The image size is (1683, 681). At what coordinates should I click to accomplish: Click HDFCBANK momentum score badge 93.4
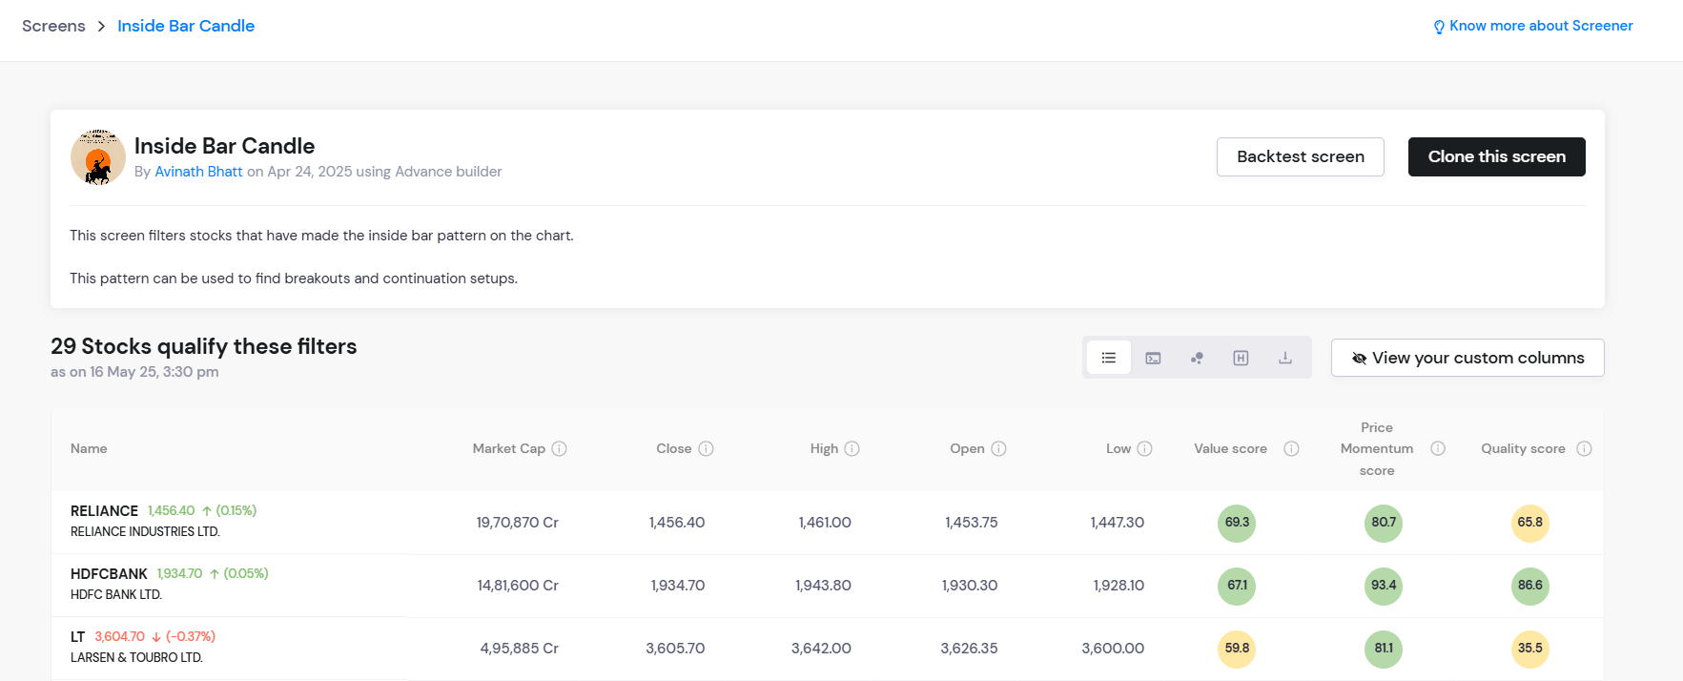1384,586
